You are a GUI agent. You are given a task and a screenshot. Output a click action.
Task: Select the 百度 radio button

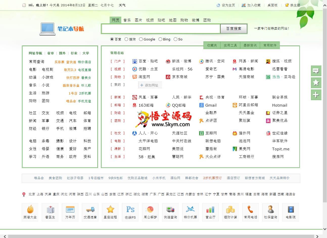click(112, 39)
